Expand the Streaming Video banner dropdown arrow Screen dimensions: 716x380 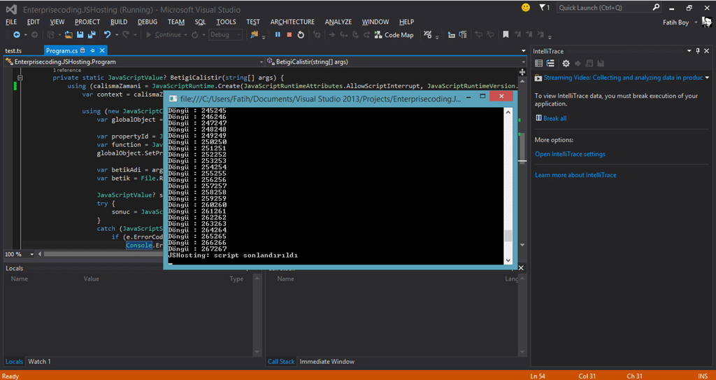pos(707,78)
